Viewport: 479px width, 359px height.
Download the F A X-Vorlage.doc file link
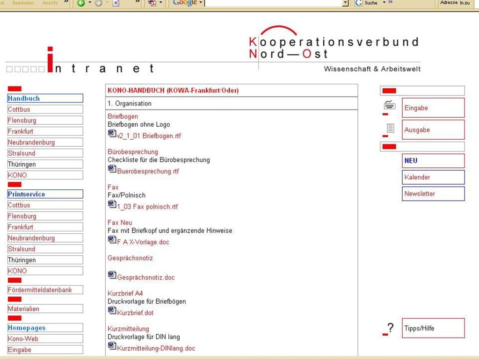click(143, 242)
